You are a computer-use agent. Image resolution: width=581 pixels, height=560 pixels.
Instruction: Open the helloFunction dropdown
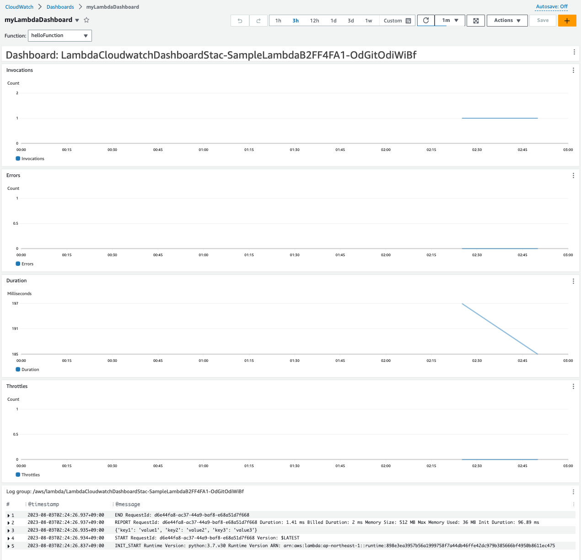[59, 35]
